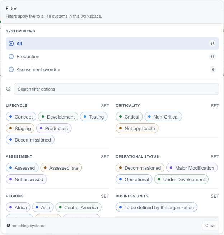Click the Search filter options field
This screenshot has height=235, width=224.
(x=116, y=89)
